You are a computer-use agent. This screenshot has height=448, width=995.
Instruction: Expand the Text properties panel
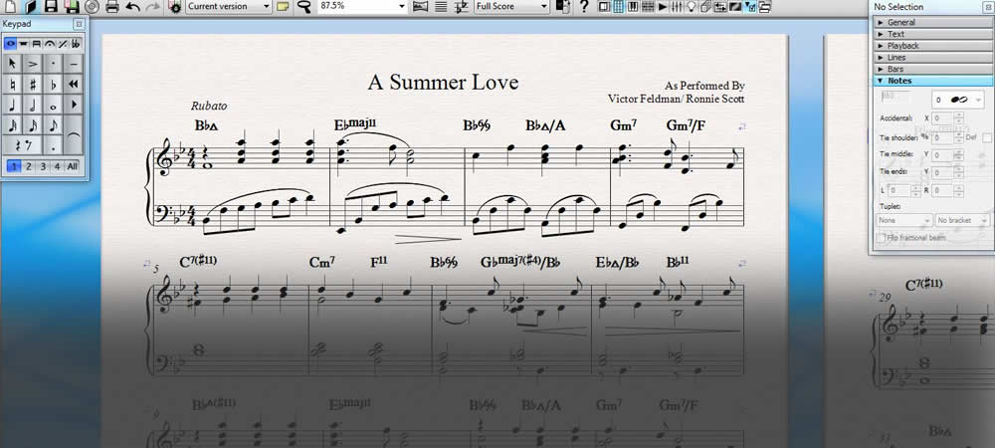point(933,34)
